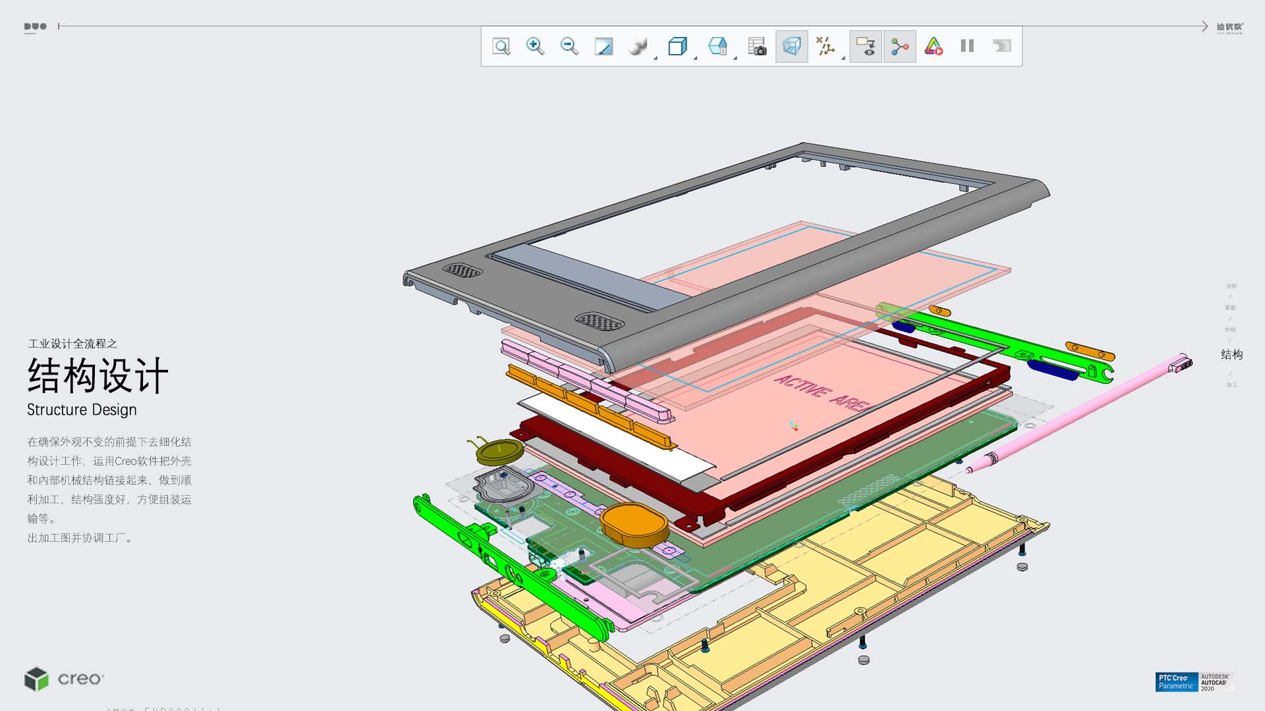
Task: Click the Zoom Out magnifier
Action: (569, 46)
